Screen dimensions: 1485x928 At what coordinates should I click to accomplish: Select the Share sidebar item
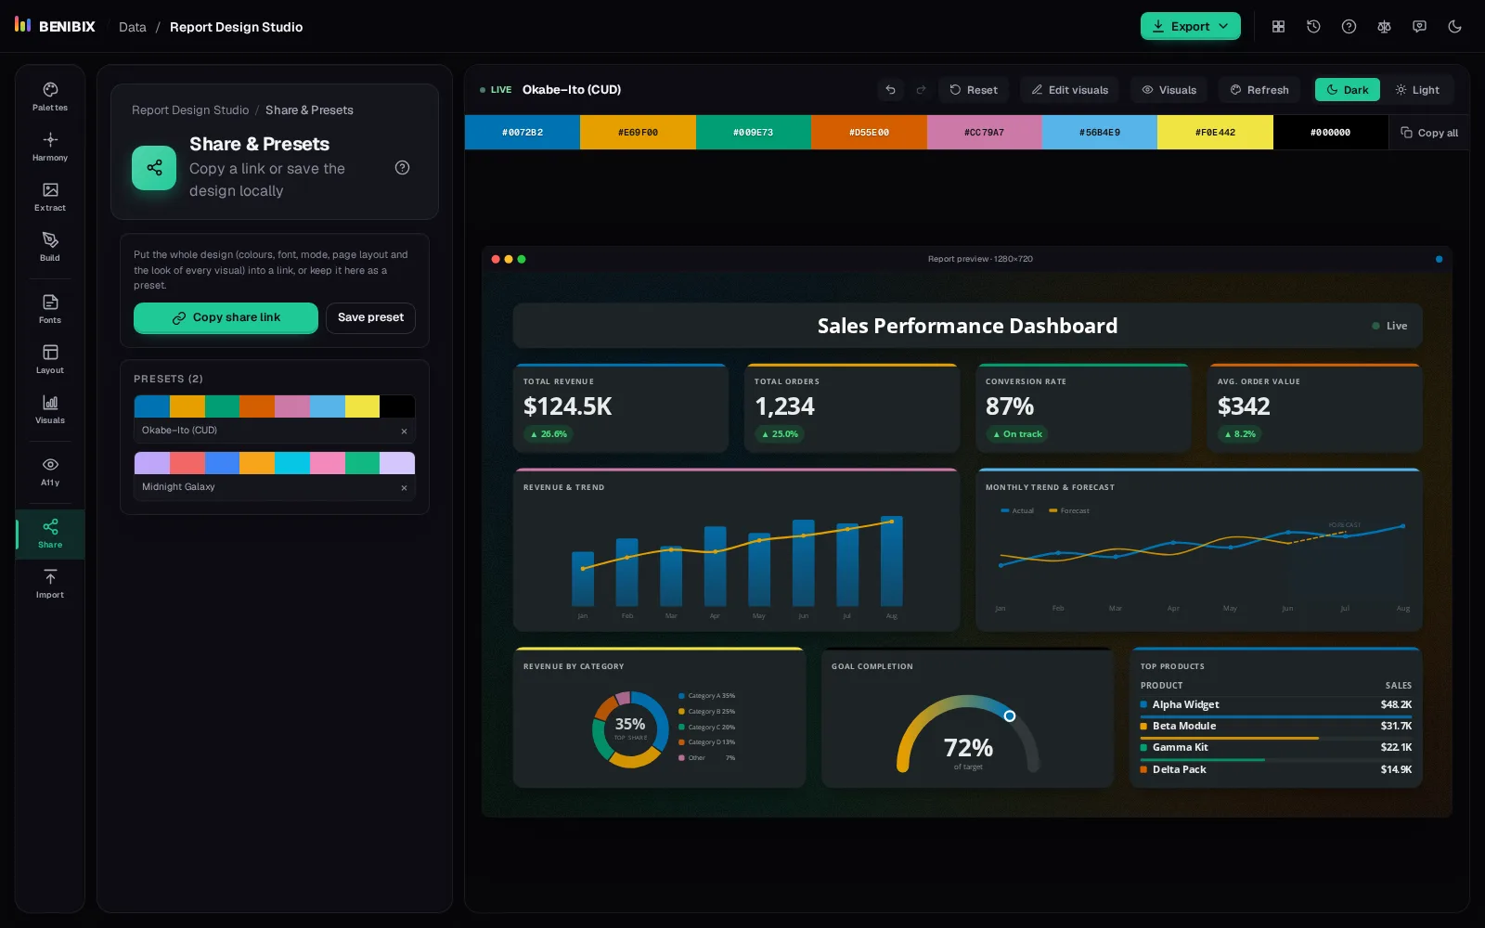tap(50, 534)
